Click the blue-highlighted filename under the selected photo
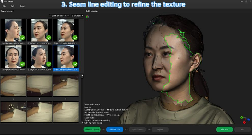 tap(66, 69)
